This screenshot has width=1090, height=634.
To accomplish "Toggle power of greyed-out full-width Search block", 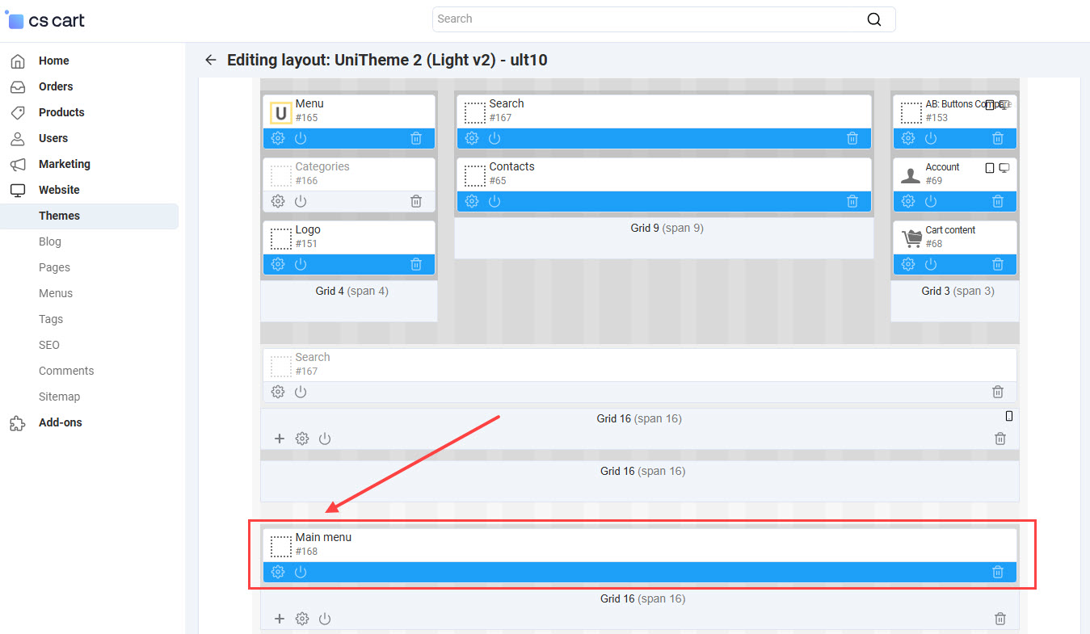I will (301, 392).
